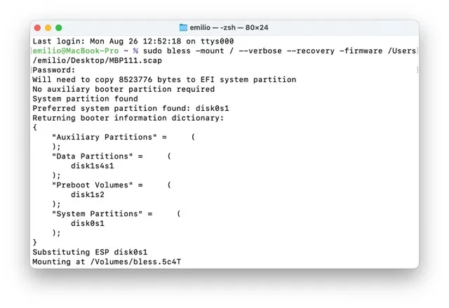
Task: Click the 'disk1s4s1' data partition entry
Action: 93,166
